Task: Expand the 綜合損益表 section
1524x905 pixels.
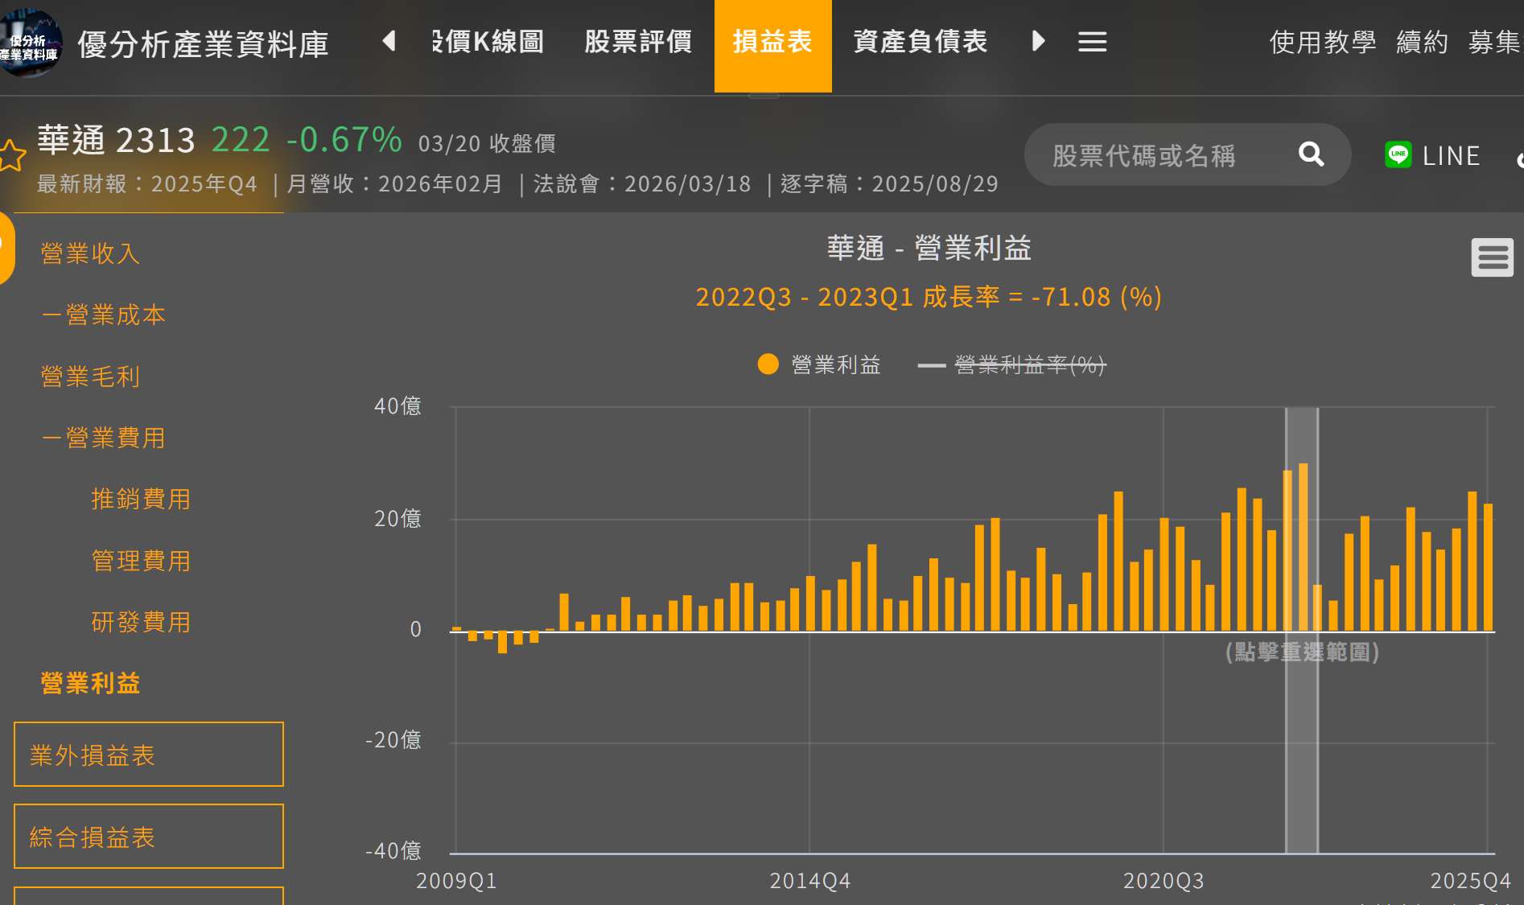Action: (x=149, y=837)
